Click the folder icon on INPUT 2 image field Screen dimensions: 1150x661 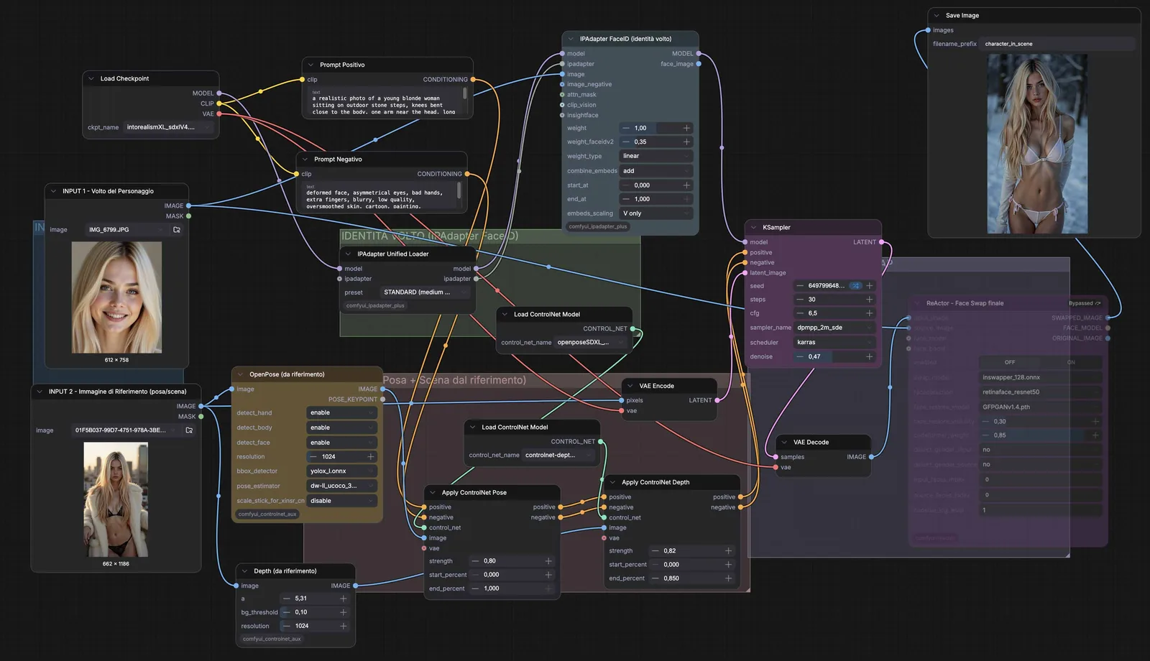point(188,430)
